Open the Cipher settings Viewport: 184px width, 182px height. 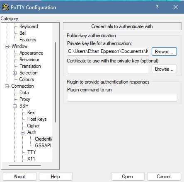(x=34, y=126)
